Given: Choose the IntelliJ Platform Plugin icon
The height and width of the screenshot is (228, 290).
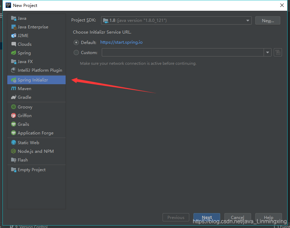Looking at the screenshot, I should tap(14, 70).
